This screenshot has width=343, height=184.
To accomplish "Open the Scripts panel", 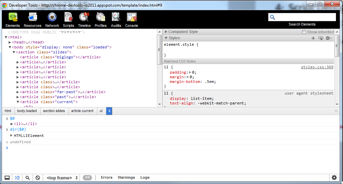I will click(x=69, y=20).
